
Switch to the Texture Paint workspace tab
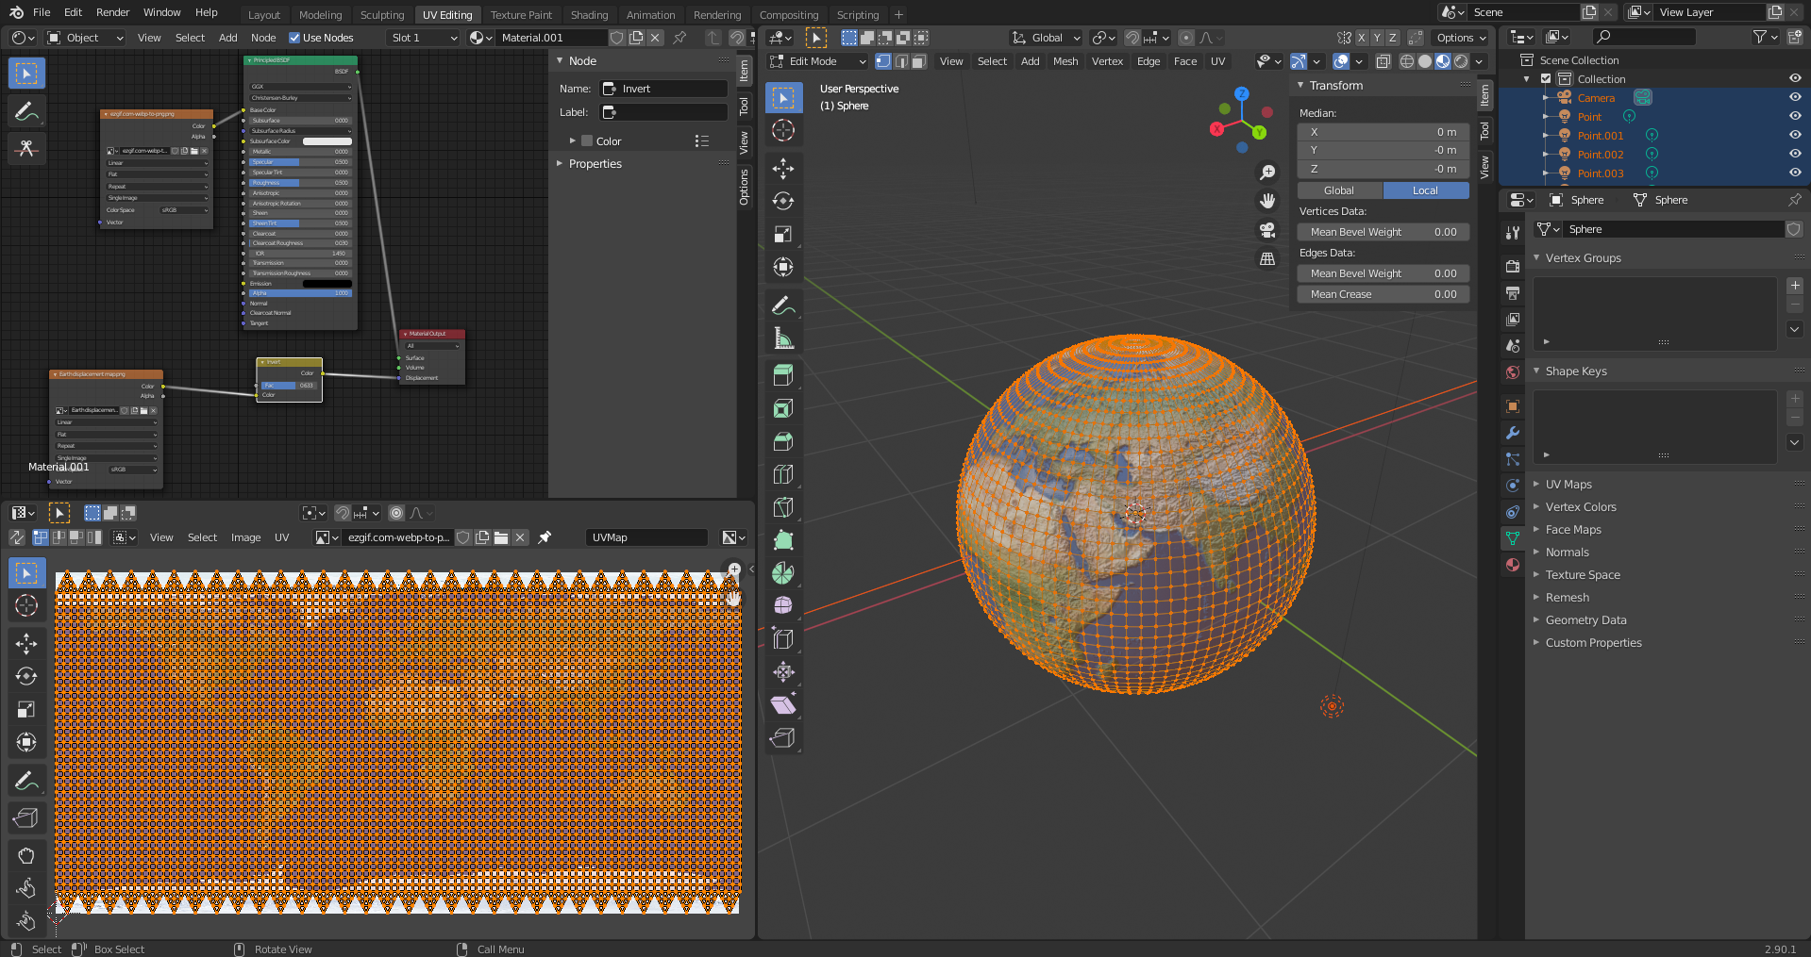[x=521, y=15]
